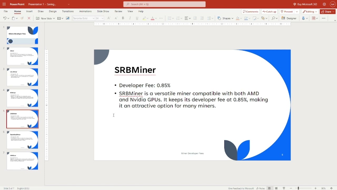Click the Increase Font Size icon
Viewport: 337px width, 190px height.
tap(109, 18)
